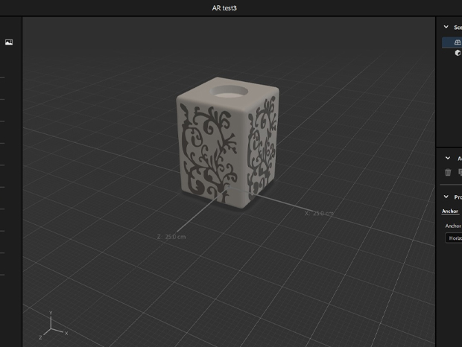Click the XYZ axis orientation gizmo

pyautogui.click(x=54, y=325)
